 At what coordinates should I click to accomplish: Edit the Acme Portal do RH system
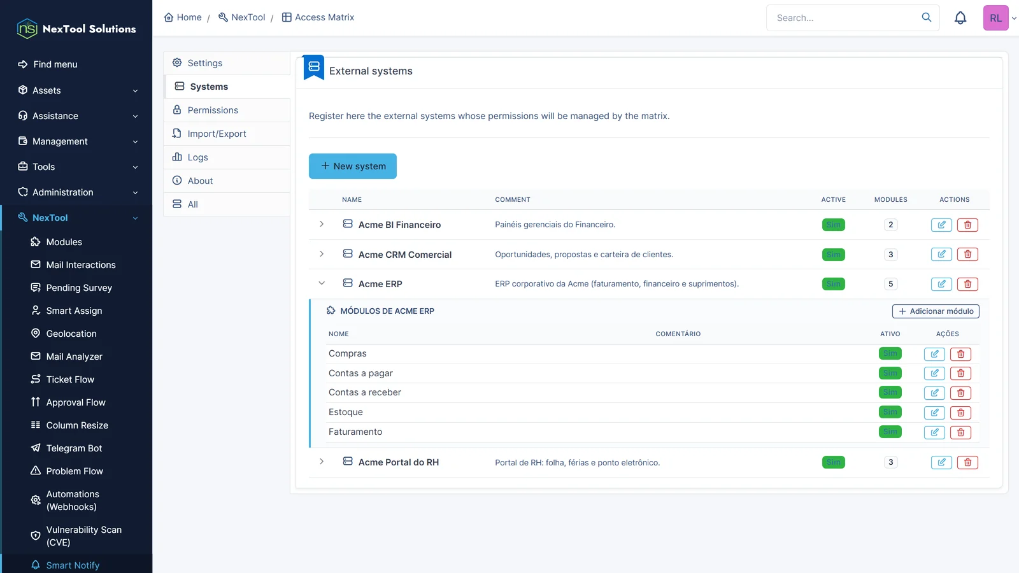coord(941,462)
